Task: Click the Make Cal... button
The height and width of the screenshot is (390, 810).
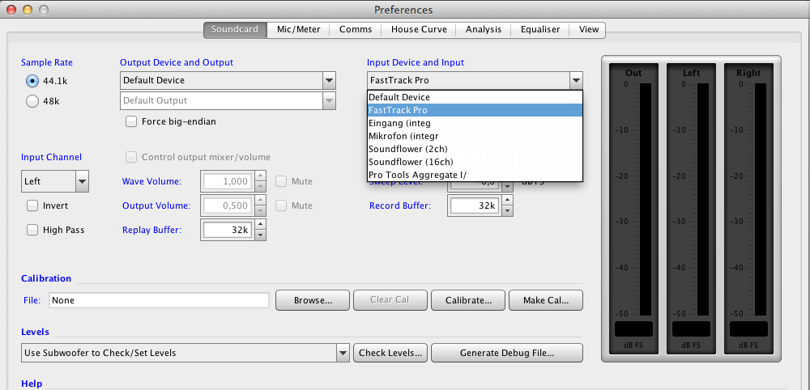Action: [x=546, y=300]
